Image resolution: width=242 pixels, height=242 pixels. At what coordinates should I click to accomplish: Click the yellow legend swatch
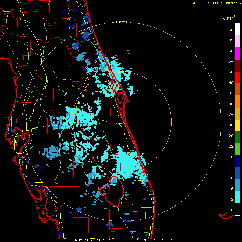pyautogui.click(x=237, y=125)
